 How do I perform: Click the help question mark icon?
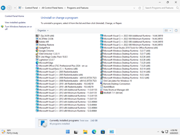point(176,31)
